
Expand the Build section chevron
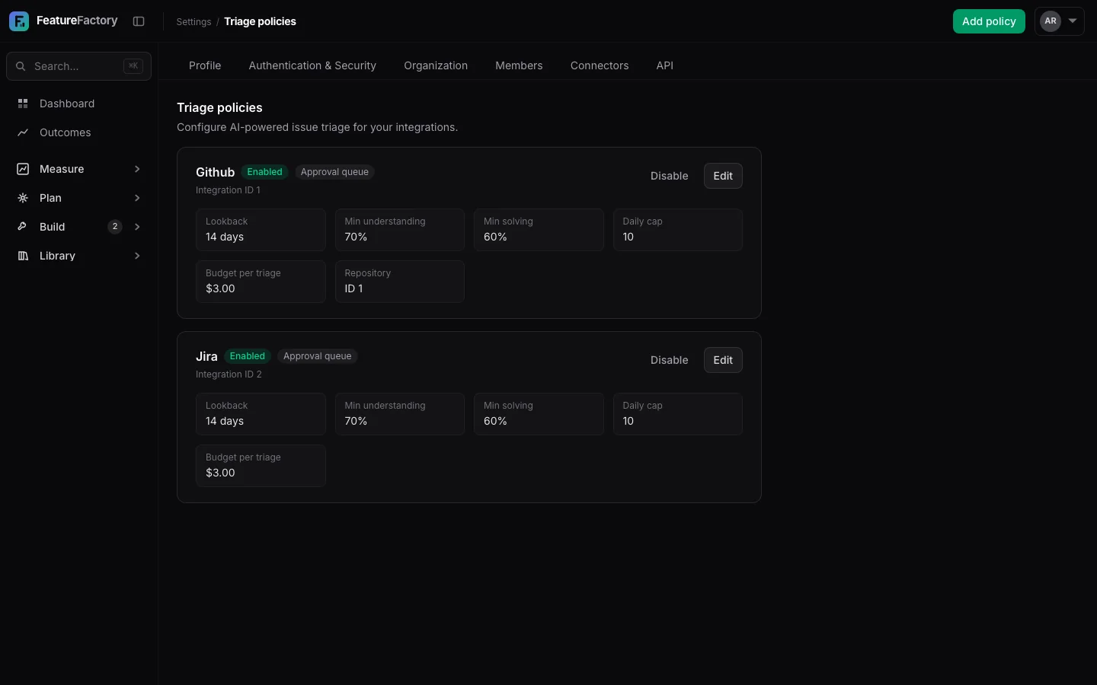[137, 227]
